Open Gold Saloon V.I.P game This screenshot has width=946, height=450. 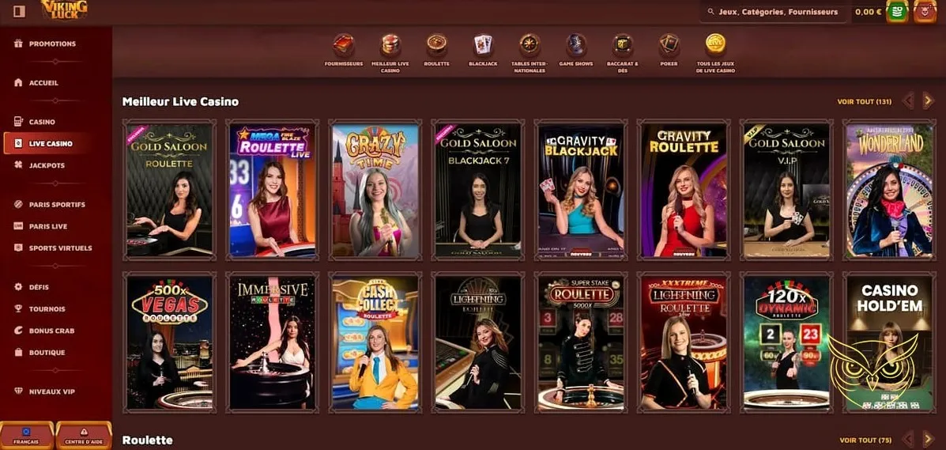click(786, 191)
